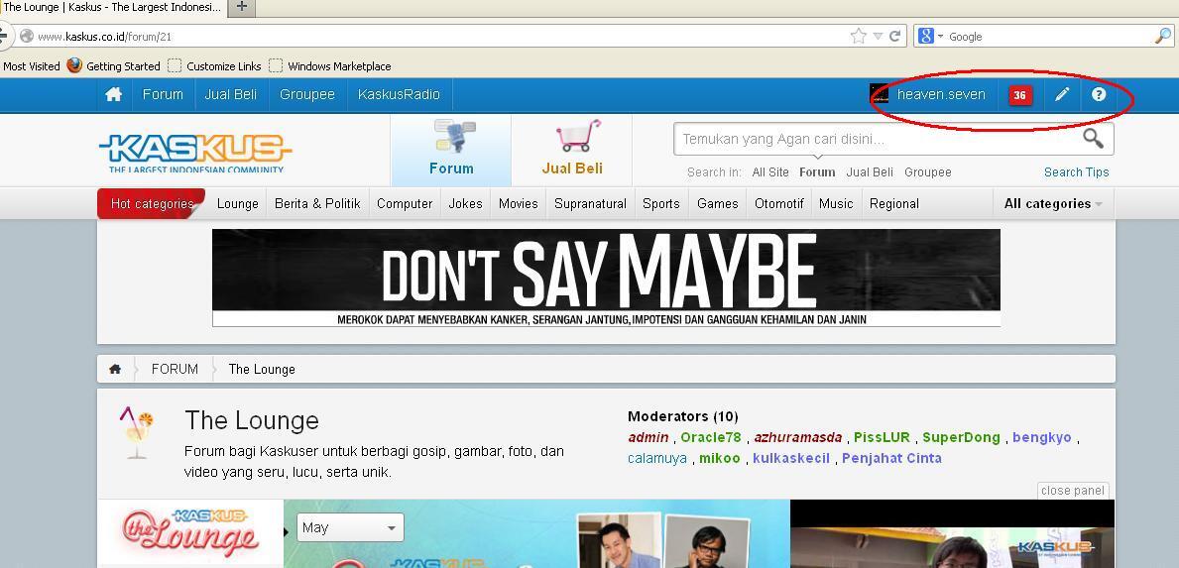Click the site identity globe icon in URL bar
Image resolution: width=1179 pixels, height=568 pixels.
point(27,36)
